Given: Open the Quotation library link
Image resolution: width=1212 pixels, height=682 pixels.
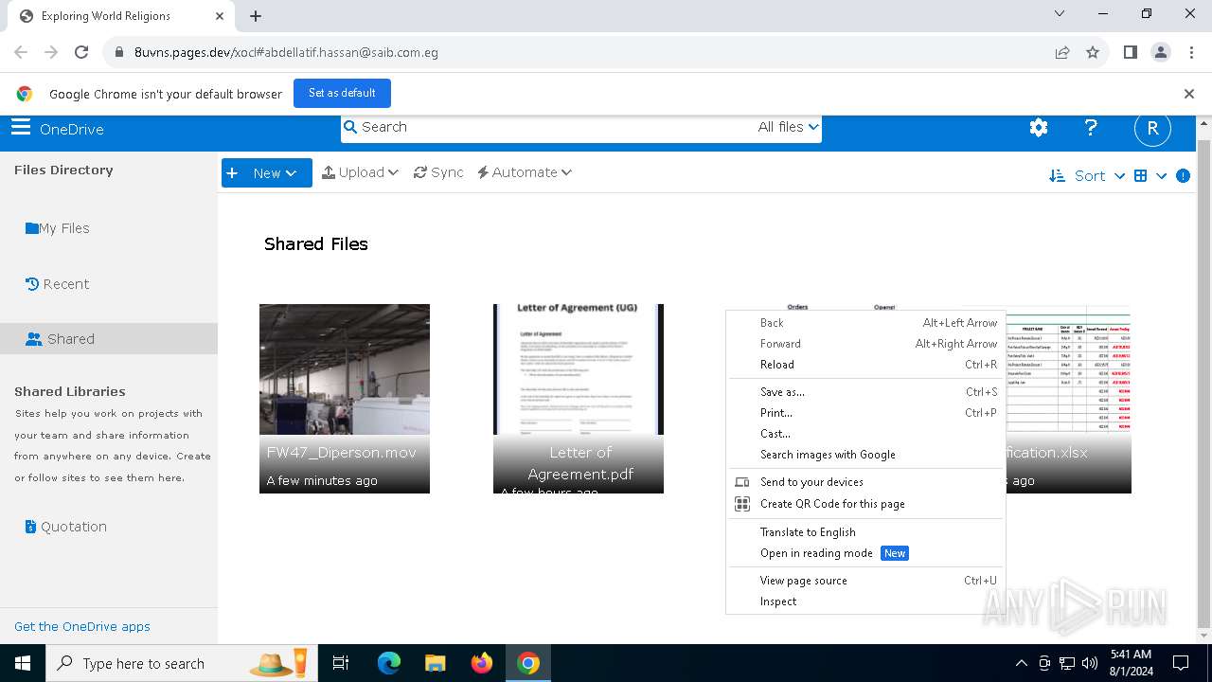Looking at the screenshot, I should [x=65, y=527].
